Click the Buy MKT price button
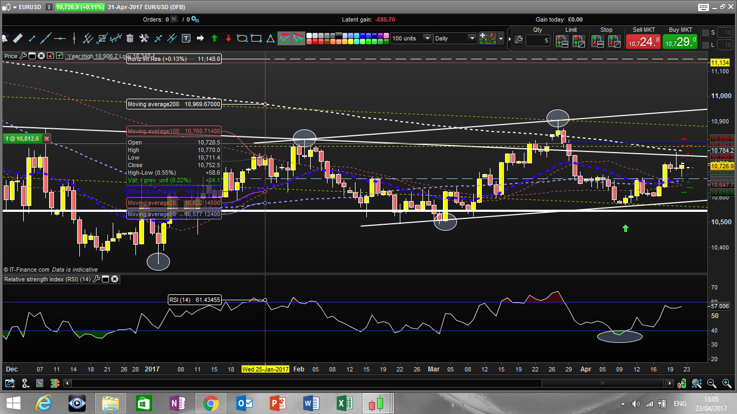The image size is (737, 414). click(x=680, y=41)
